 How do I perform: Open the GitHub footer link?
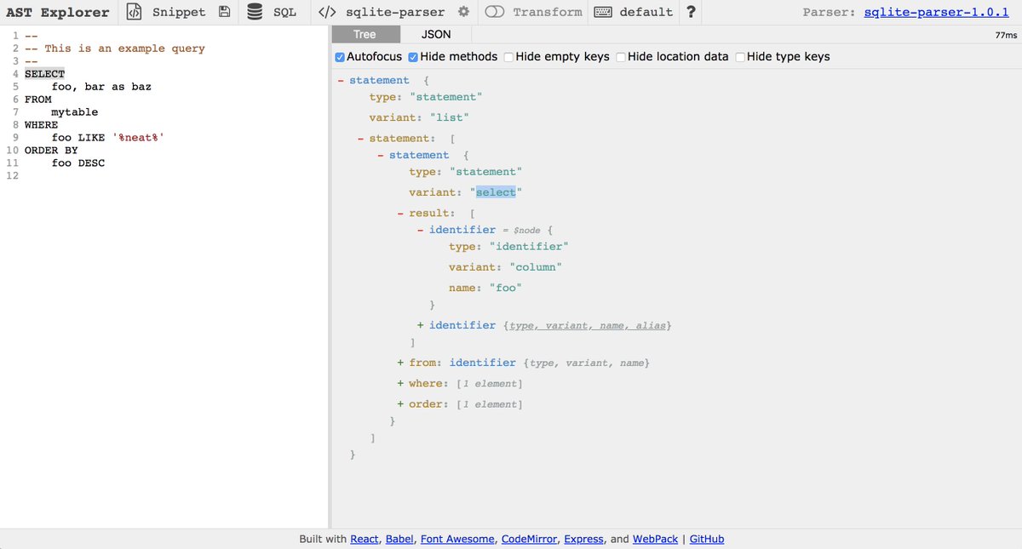(x=707, y=539)
